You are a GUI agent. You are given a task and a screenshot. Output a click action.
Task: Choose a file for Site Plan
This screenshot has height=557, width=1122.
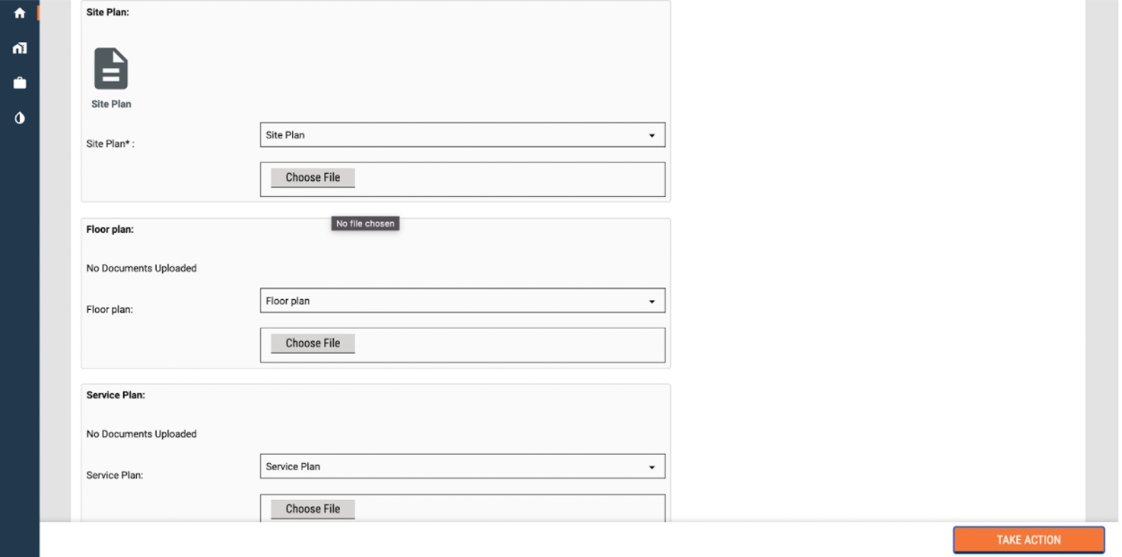click(x=313, y=178)
